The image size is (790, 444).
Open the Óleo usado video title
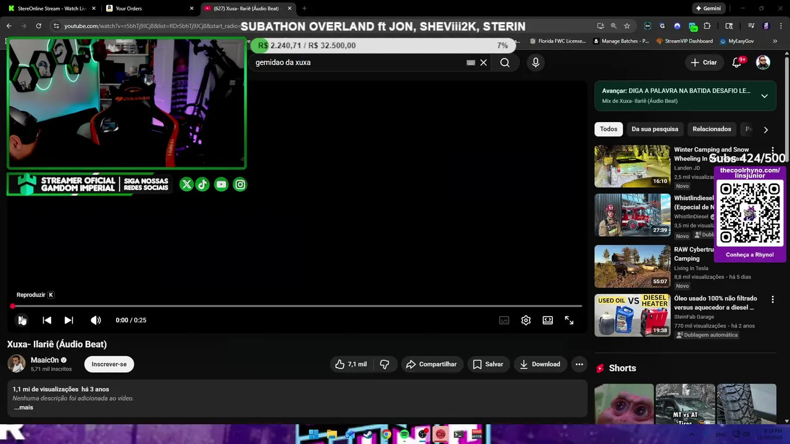click(715, 303)
